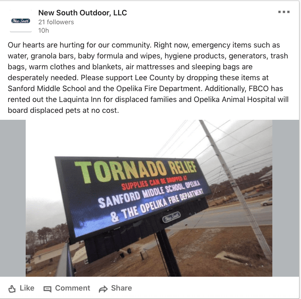Click the gray area left of photo

point(13,198)
